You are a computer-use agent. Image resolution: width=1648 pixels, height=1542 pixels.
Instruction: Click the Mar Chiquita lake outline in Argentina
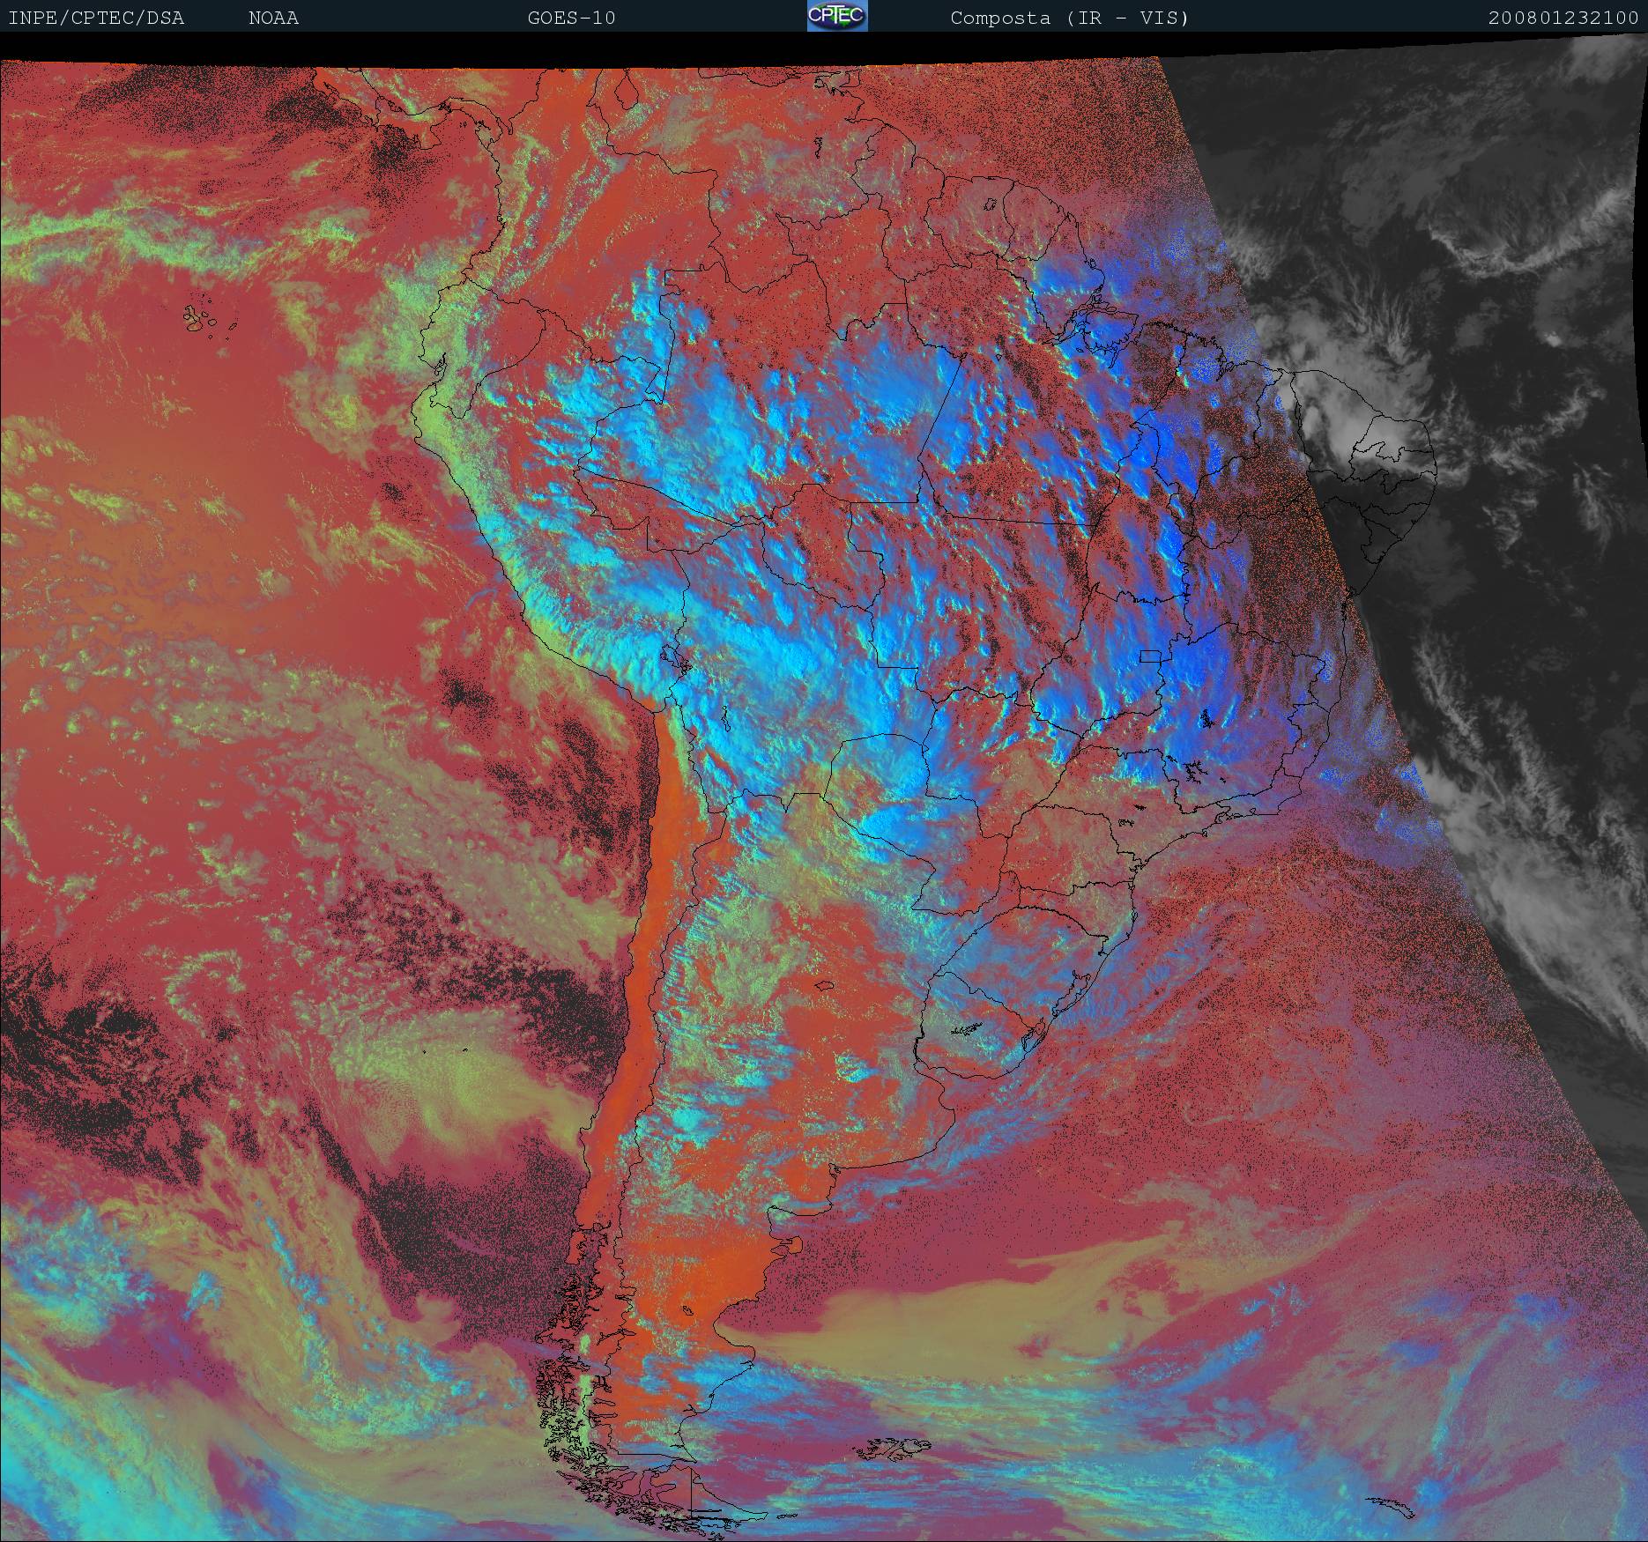(824, 985)
